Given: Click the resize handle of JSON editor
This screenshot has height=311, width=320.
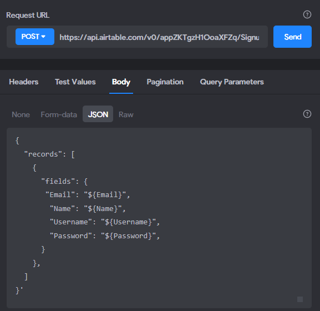Looking at the screenshot, I should pos(300,299).
